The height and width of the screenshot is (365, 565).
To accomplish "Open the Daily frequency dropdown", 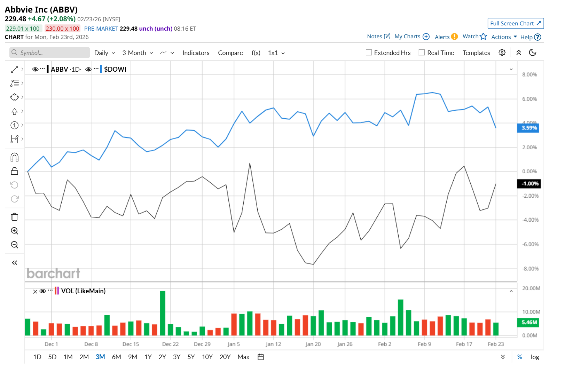I will 104,53.
